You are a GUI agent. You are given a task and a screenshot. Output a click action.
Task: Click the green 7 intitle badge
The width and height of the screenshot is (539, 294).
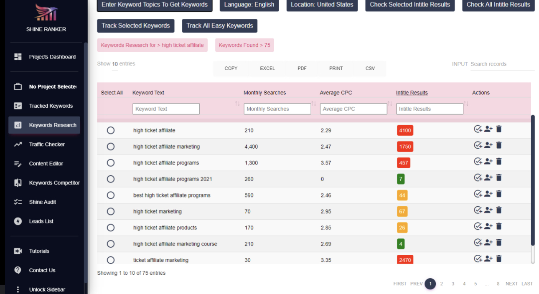coord(401,179)
